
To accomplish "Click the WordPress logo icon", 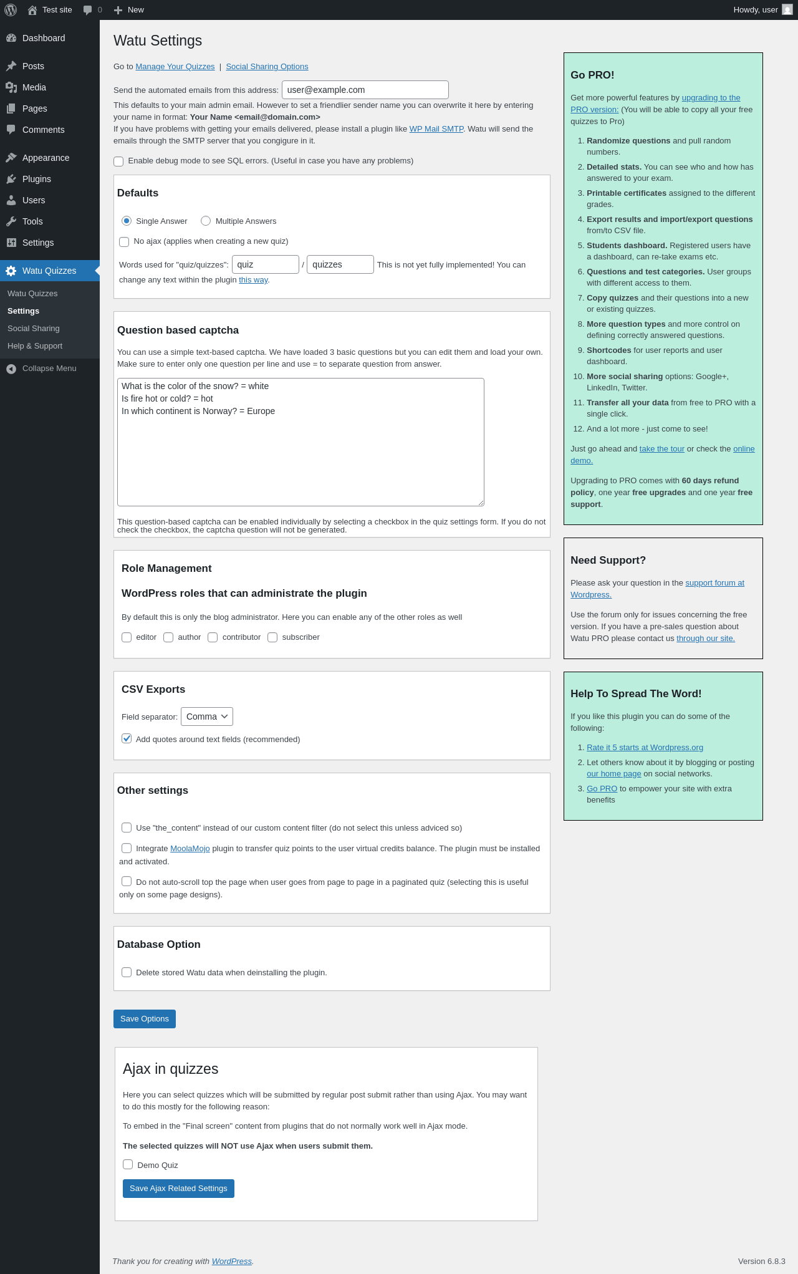I will coord(11,10).
